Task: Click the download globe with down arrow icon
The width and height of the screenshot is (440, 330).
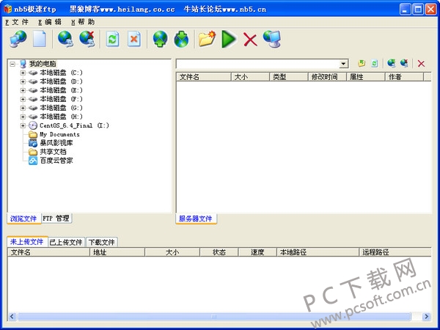Action: 182,39
